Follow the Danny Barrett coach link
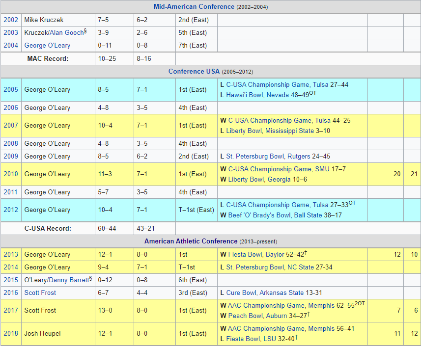The width and height of the screenshot is (422, 346). (69, 280)
